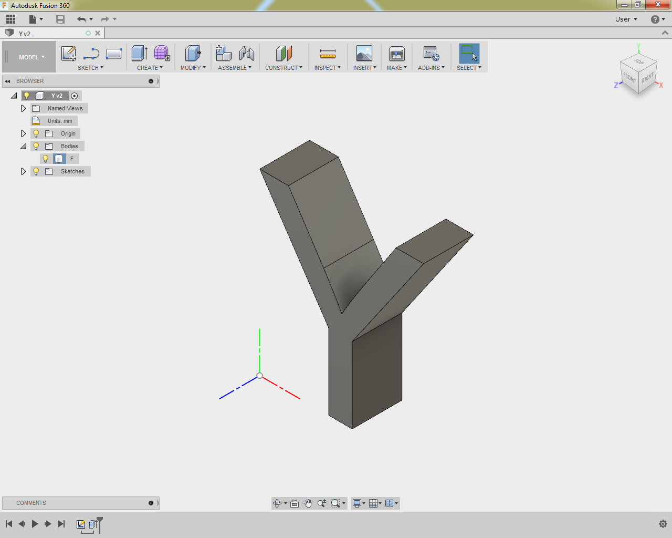Toggle visibility bulb of body F
Screen dimensions: 672x538
point(46,159)
